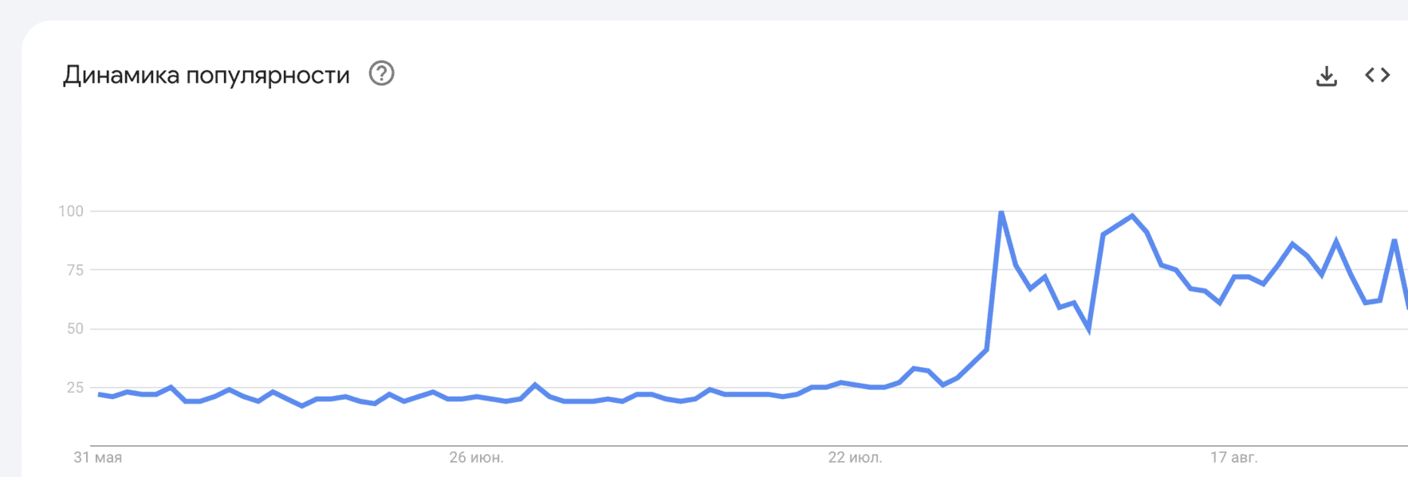Select the second tall peak near 98
1408x477 pixels.
pyautogui.click(x=1132, y=216)
